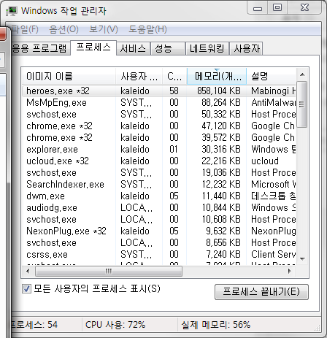Click the AntiMalware description cell
Image resolution: width=327 pixels, height=338 pixels.
[x=274, y=103]
